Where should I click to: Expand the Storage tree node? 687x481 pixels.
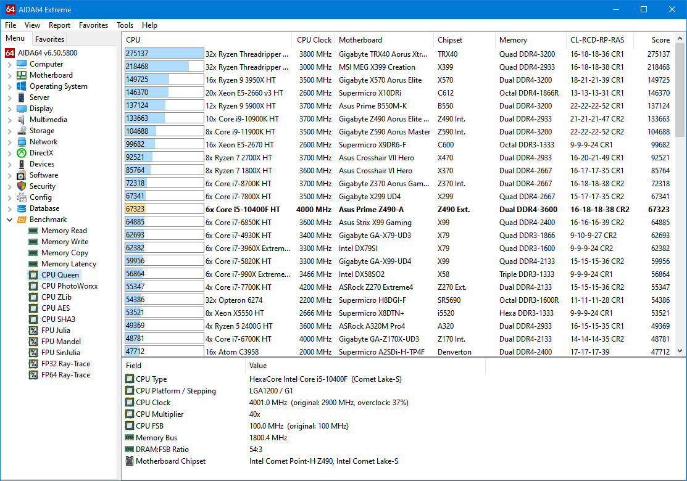pos(9,131)
